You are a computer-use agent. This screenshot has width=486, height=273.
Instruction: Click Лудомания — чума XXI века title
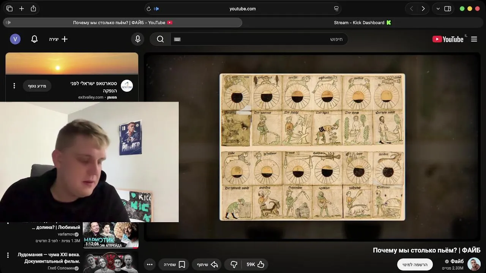pos(49,258)
